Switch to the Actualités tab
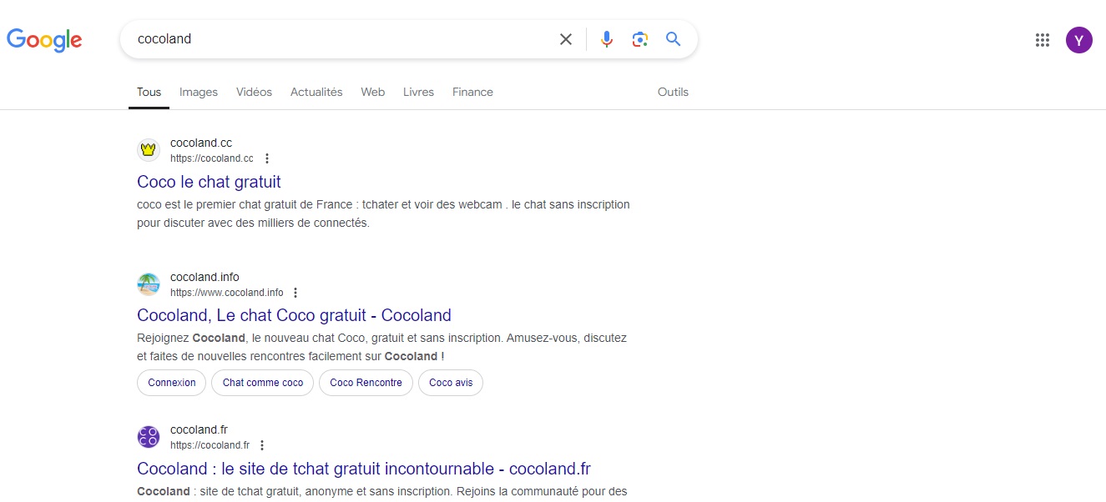The image size is (1106, 502). 316,92
